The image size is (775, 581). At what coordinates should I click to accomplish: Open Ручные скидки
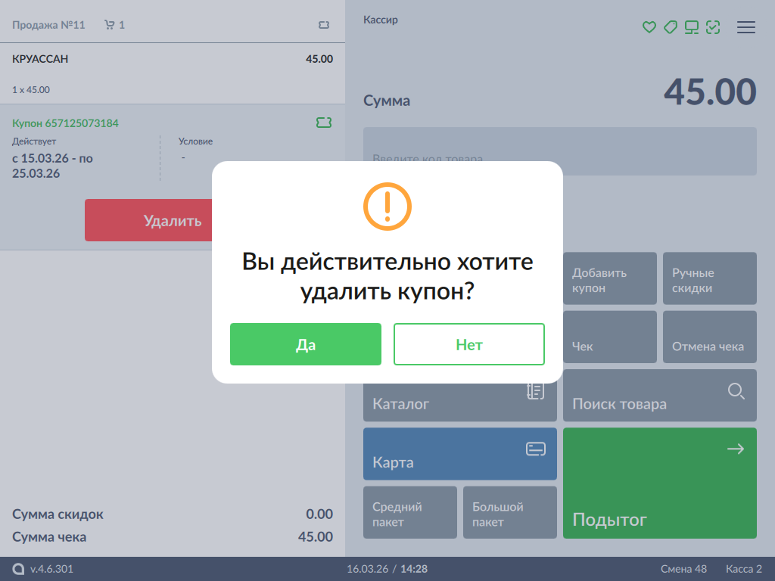pos(709,280)
